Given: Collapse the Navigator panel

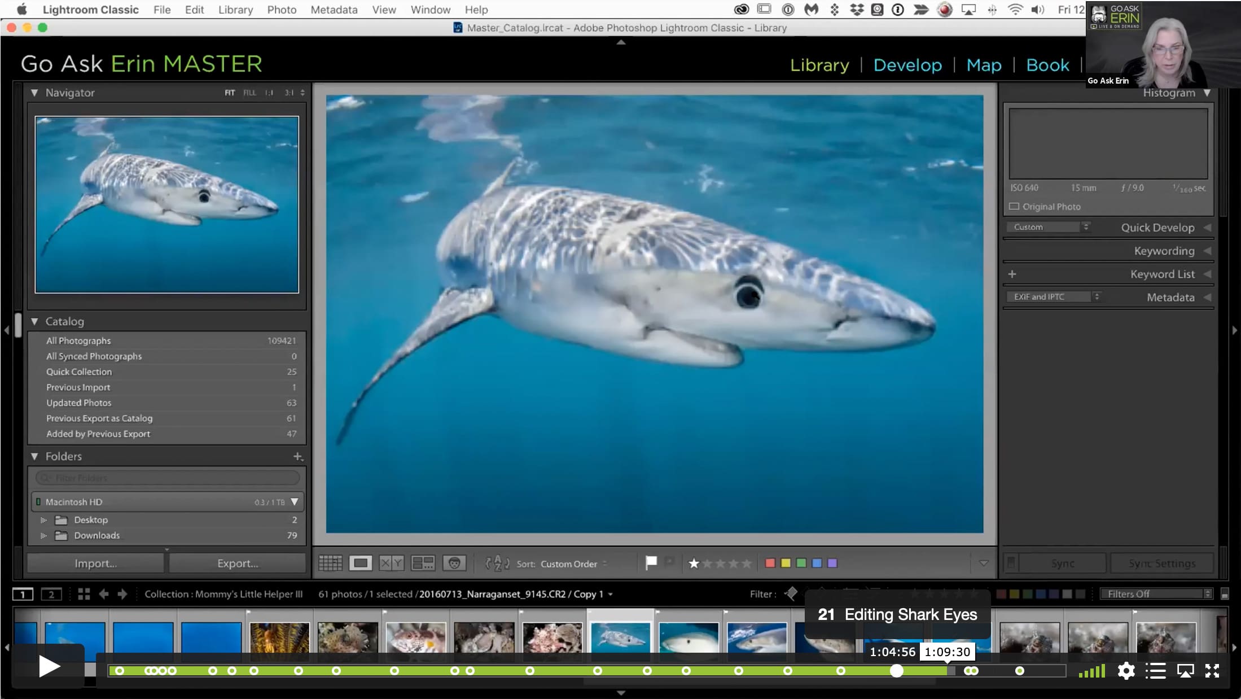Looking at the screenshot, I should [34, 93].
